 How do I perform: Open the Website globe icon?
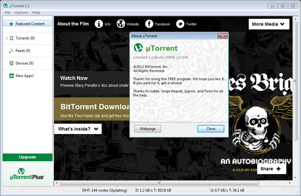(x=121, y=24)
